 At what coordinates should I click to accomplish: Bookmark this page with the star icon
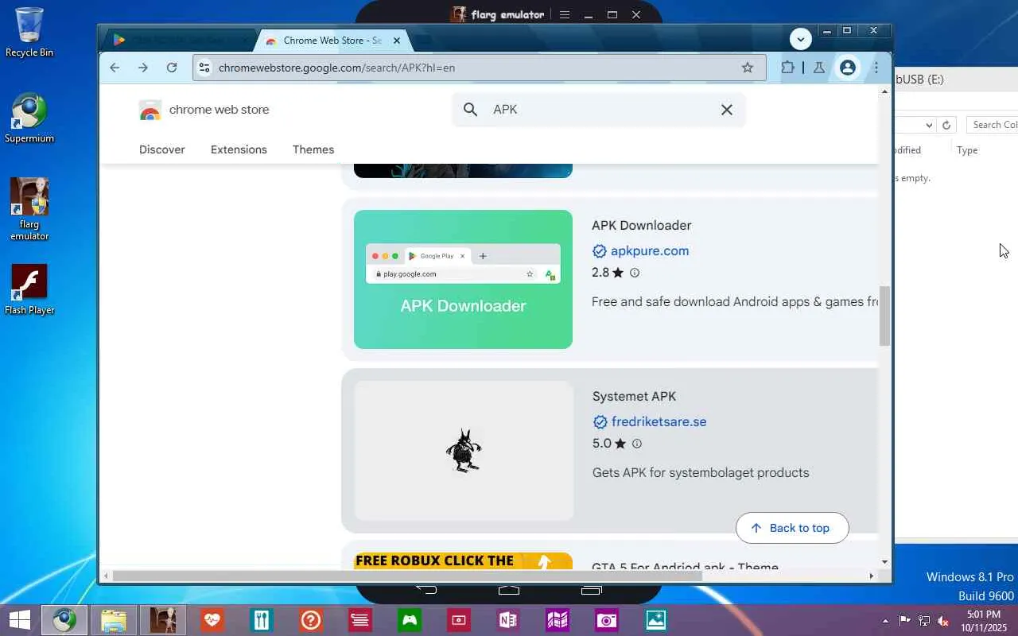[748, 68]
